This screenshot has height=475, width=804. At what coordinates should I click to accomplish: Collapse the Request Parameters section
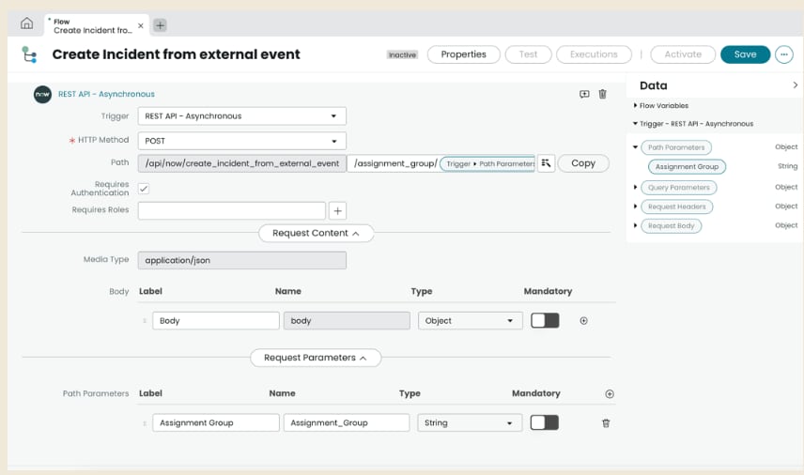[x=316, y=358]
